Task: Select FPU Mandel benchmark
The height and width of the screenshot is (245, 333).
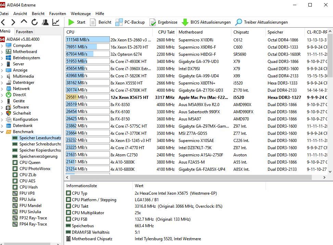Action: pyautogui.click(x=27, y=206)
